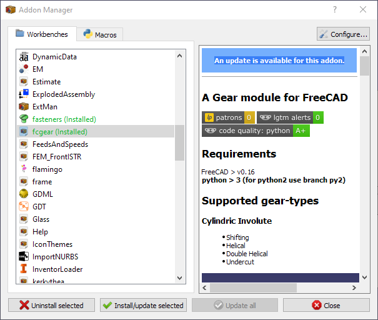Click description pane vertical scrollbar thumb
Viewport: 378px width, 320px height.
tap(364, 66)
